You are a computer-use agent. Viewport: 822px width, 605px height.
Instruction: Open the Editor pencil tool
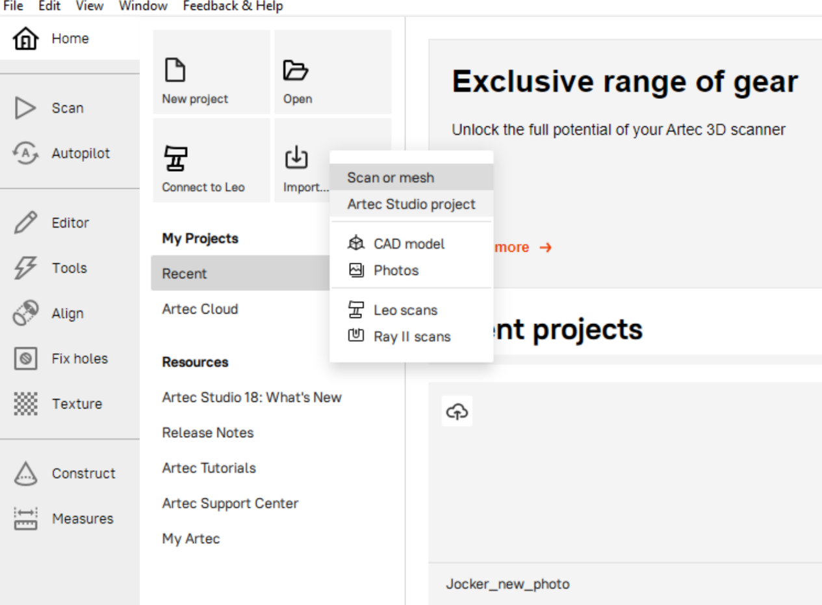[26, 223]
